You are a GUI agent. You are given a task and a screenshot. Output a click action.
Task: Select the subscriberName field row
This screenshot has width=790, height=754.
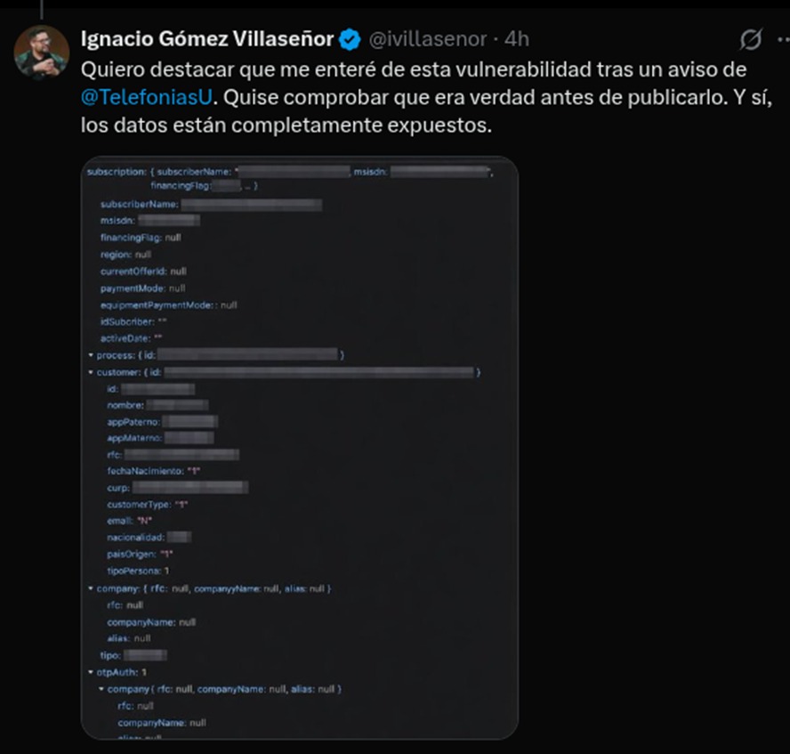(211, 204)
